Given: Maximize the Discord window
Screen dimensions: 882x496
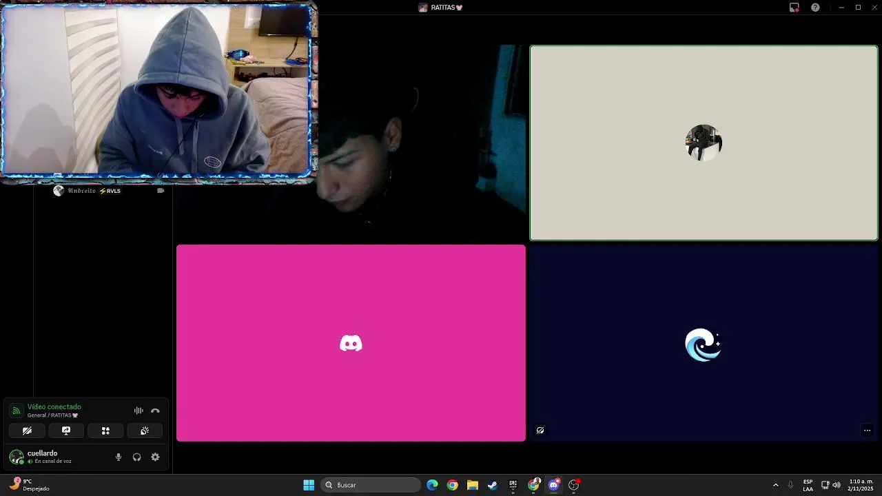Looking at the screenshot, I should [858, 8].
